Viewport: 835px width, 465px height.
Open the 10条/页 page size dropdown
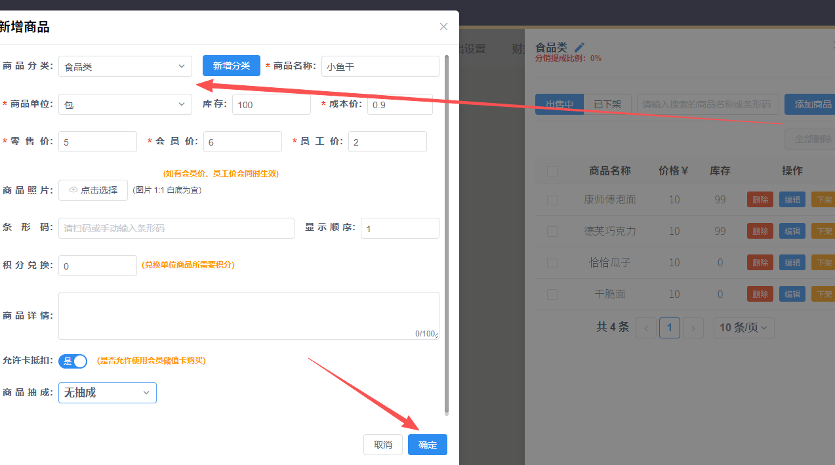pos(743,327)
